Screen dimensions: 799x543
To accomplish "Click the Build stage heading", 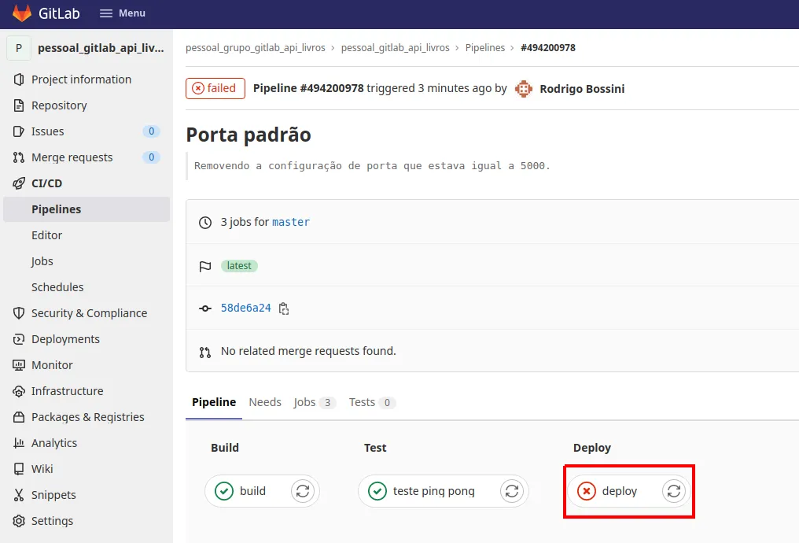I will coord(225,448).
